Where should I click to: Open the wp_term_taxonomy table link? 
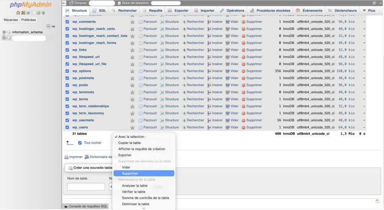(x=88, y=113)
